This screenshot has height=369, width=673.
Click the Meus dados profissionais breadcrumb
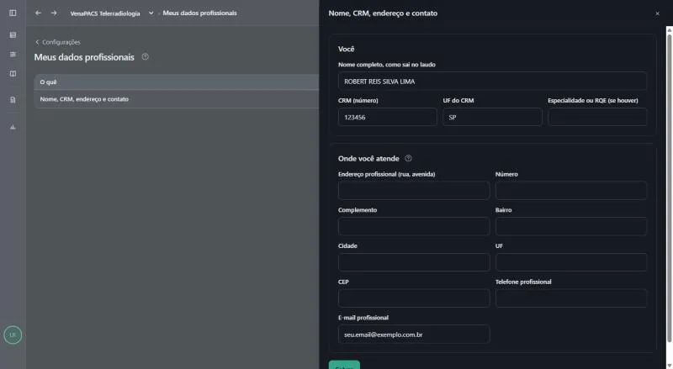point(199,13)
